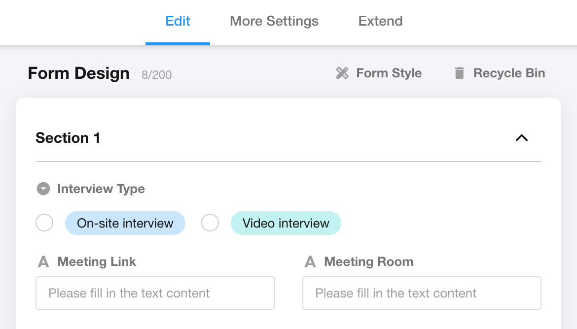The width and height of the screenshot is (577, 329).
Task: Open Form Style text button
Action: 389,73
